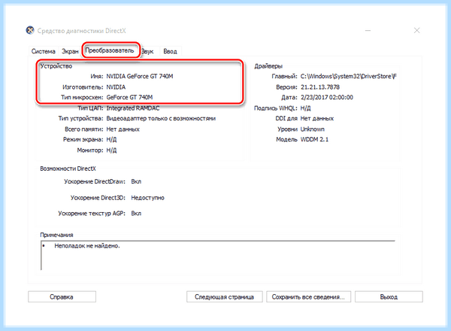Click the Монитор value Н/Д
This screenshot has width=451, height=331.
click(111, 150)
